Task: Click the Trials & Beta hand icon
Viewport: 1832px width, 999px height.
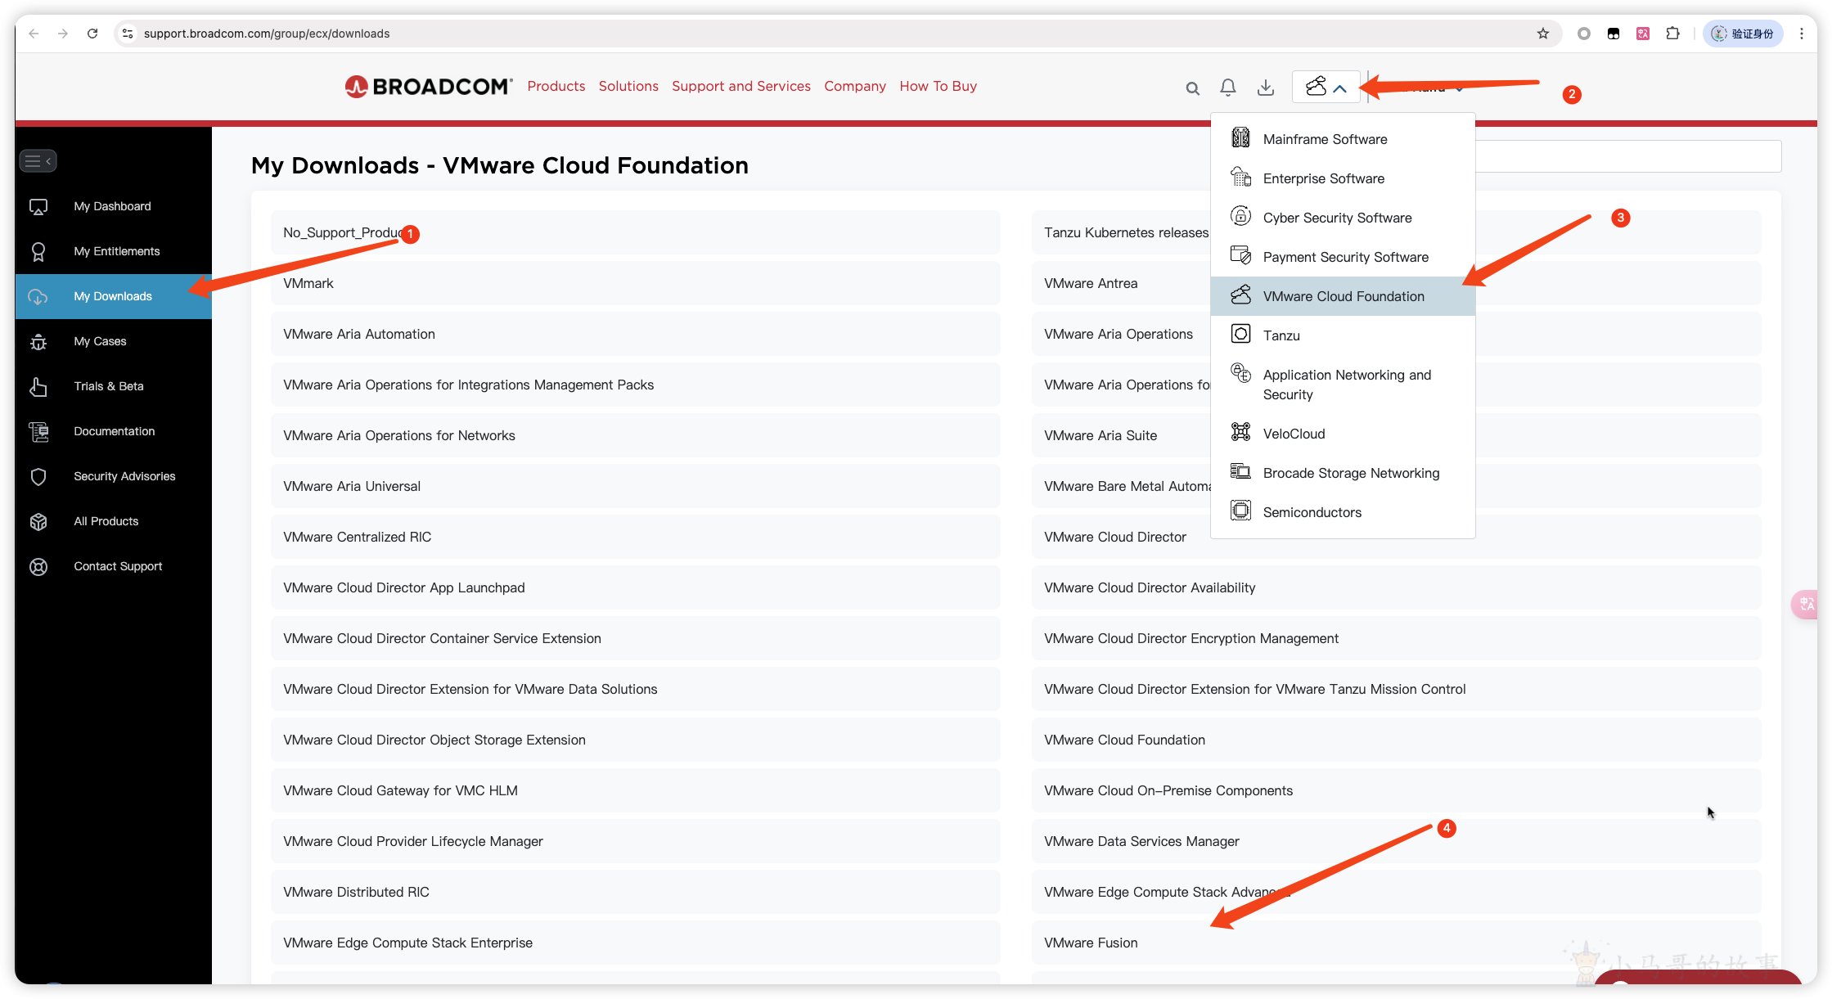Action: (38, 387)
